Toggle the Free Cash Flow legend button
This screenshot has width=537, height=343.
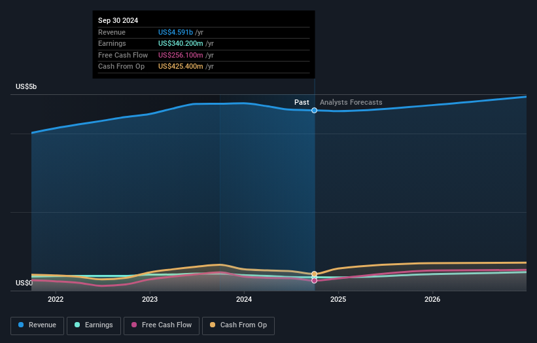162,325
